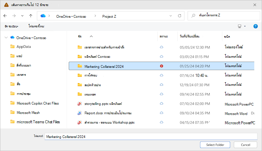
Task: Click cloud icon for 12/19/24 folder
Action: point(162,85)
